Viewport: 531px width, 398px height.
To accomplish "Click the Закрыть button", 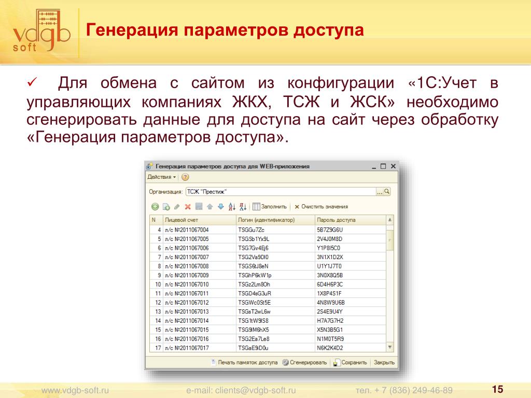I will [384, 362].
